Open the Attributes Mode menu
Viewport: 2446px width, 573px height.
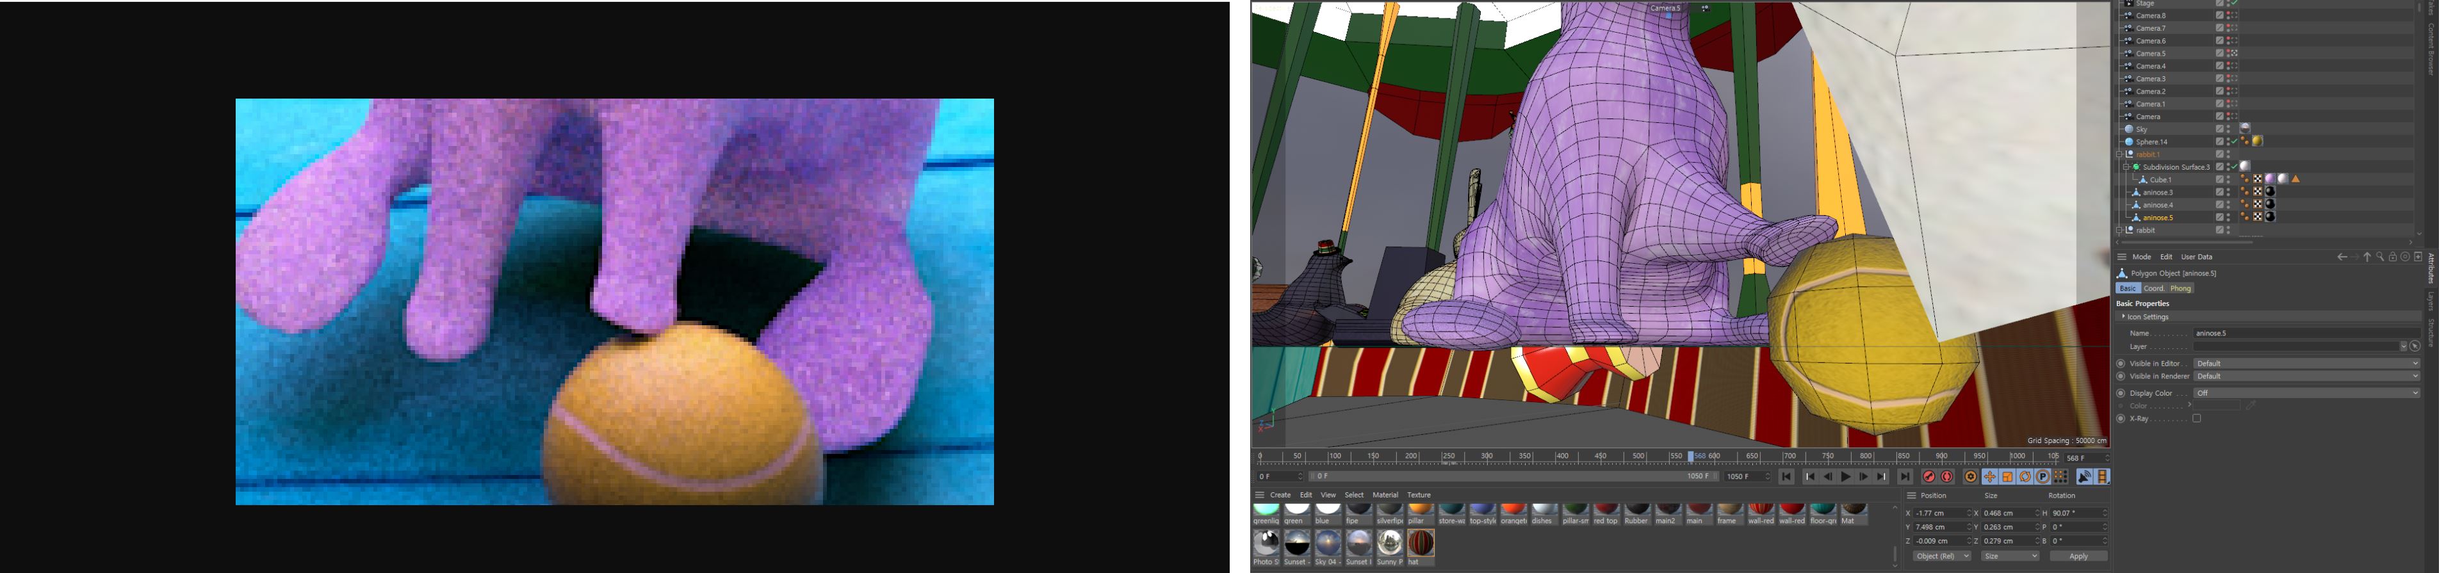click(x=2141, y=257)
